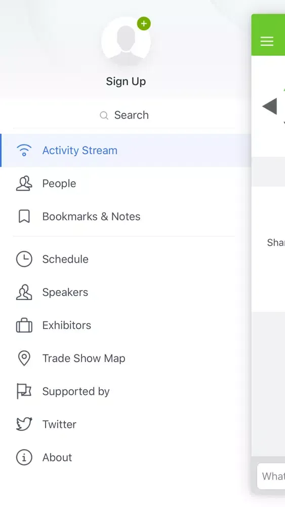This screenshot has height=507, width=285.
Task: Tap the People silhouettes icon
Action: [24, 184]
